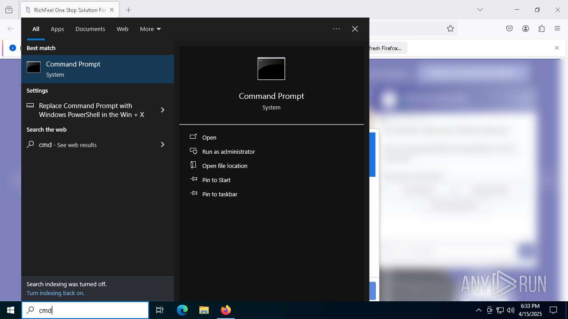Click the notification info icon in Firefox
The height and width of the screenshot is (319, 568).
(x=12, y=48)
